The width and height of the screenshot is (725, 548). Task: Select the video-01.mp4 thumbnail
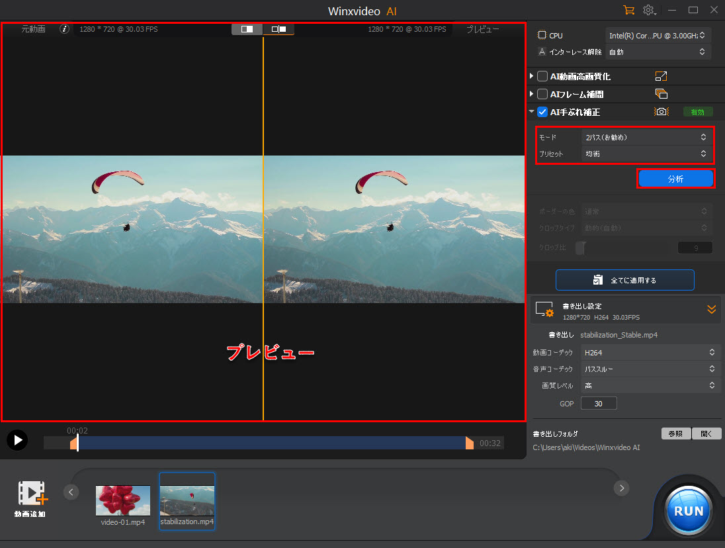pos(123,500)
